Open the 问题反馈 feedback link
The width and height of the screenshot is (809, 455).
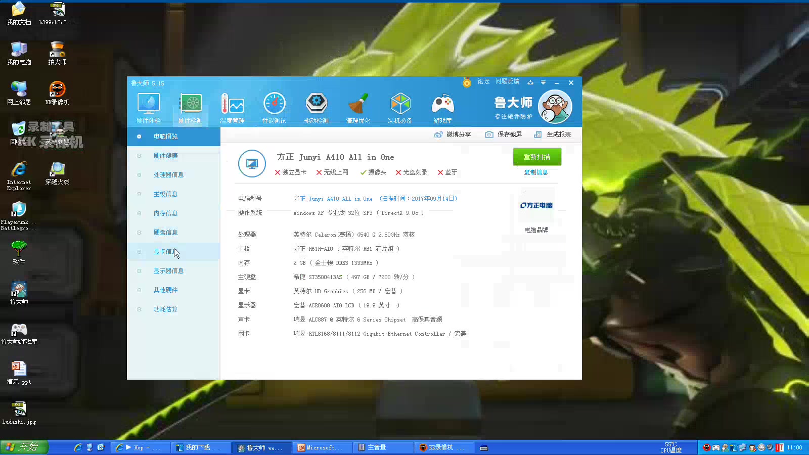pyautogui.click(x=507, y=81)
